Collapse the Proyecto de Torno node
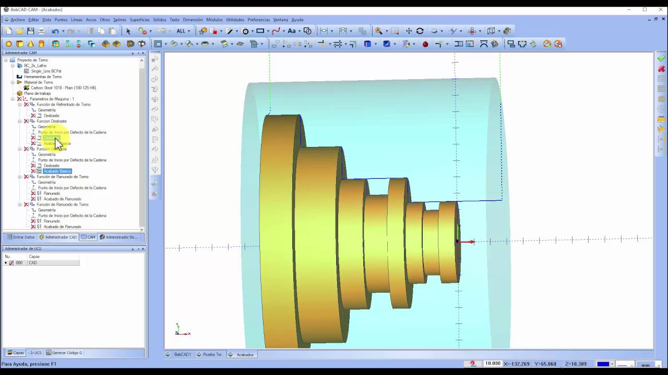Viewport: 668px width, 375px height. 6,60
